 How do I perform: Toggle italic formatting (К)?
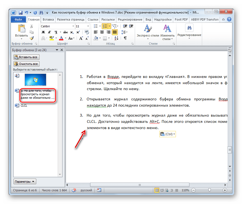50,32
